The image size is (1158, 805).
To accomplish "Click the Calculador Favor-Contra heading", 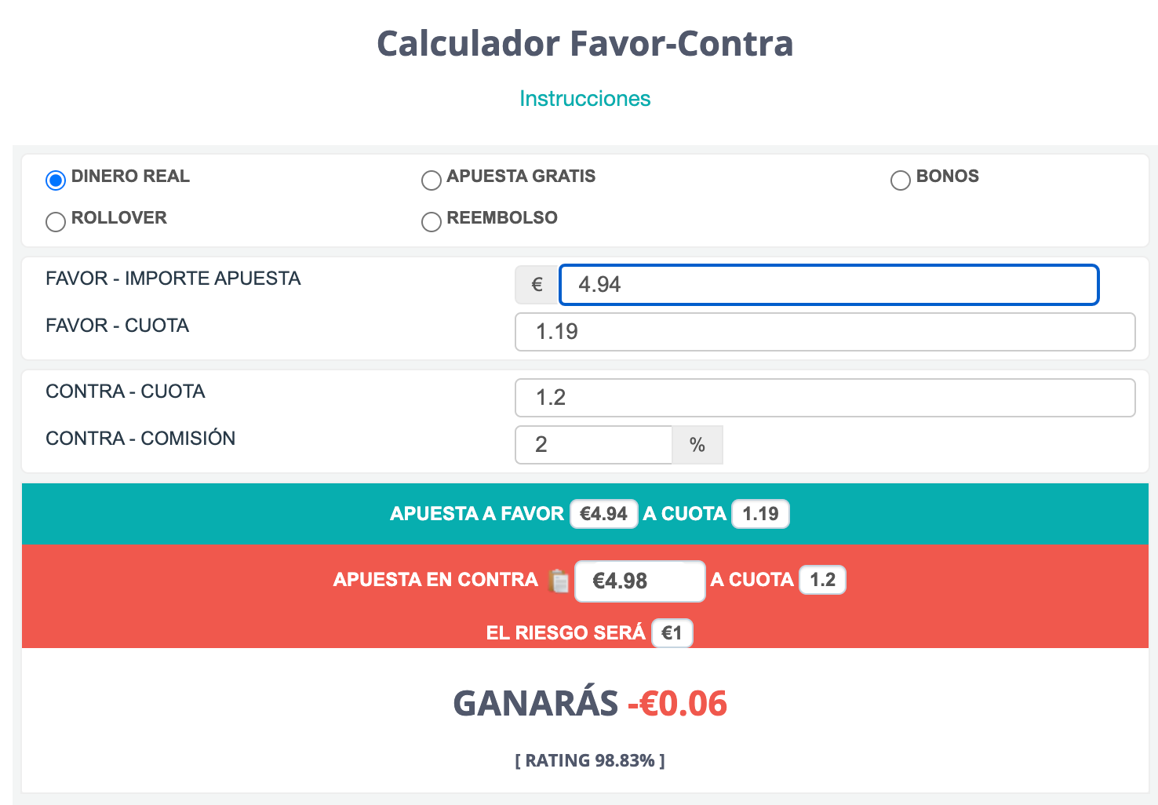I will [585, 43].
